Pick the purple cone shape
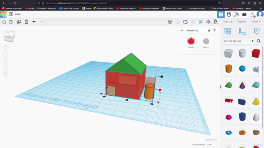The height and width of the screenshot is (148, 264). (242, 85)
